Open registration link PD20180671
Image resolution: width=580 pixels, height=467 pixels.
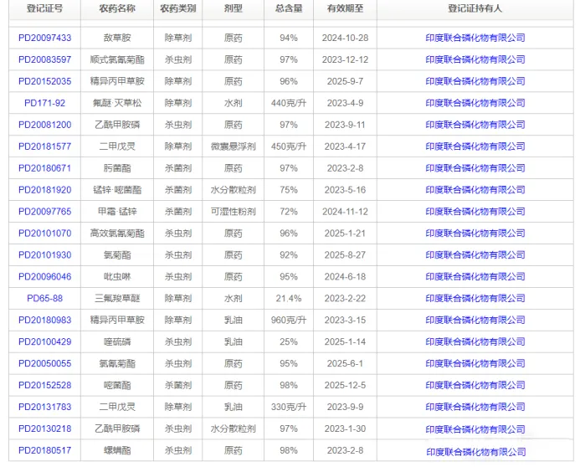[x=44, y=168]
